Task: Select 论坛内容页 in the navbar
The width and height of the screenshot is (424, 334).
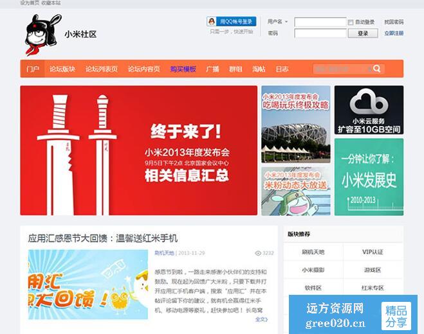Action: [x=144, y=69]
